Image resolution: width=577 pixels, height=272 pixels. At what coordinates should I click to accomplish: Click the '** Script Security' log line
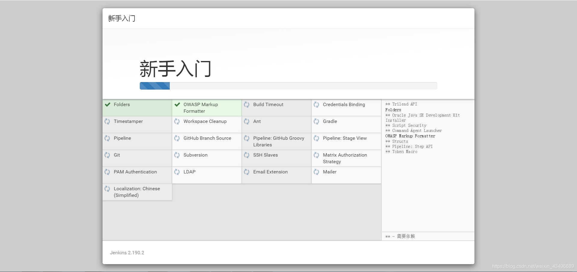tap(406, 126)
